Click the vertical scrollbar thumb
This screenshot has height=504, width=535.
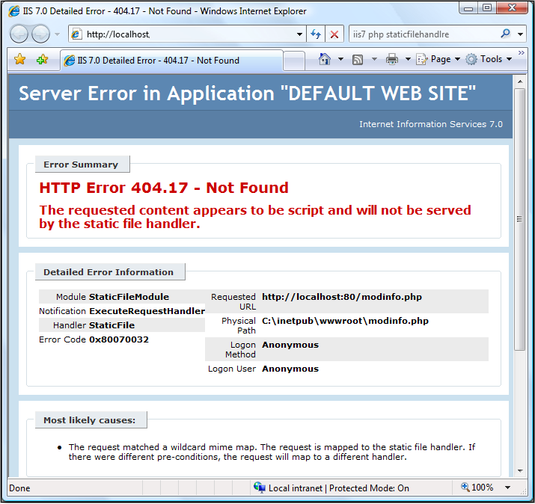(519, 219)
